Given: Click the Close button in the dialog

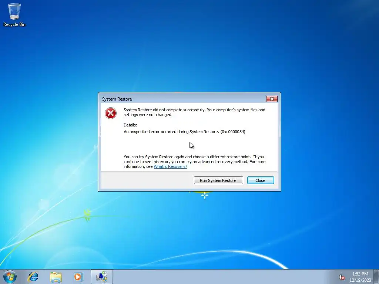Looking at the screenshot, I should pyautogui.click(x=261, y=180).
